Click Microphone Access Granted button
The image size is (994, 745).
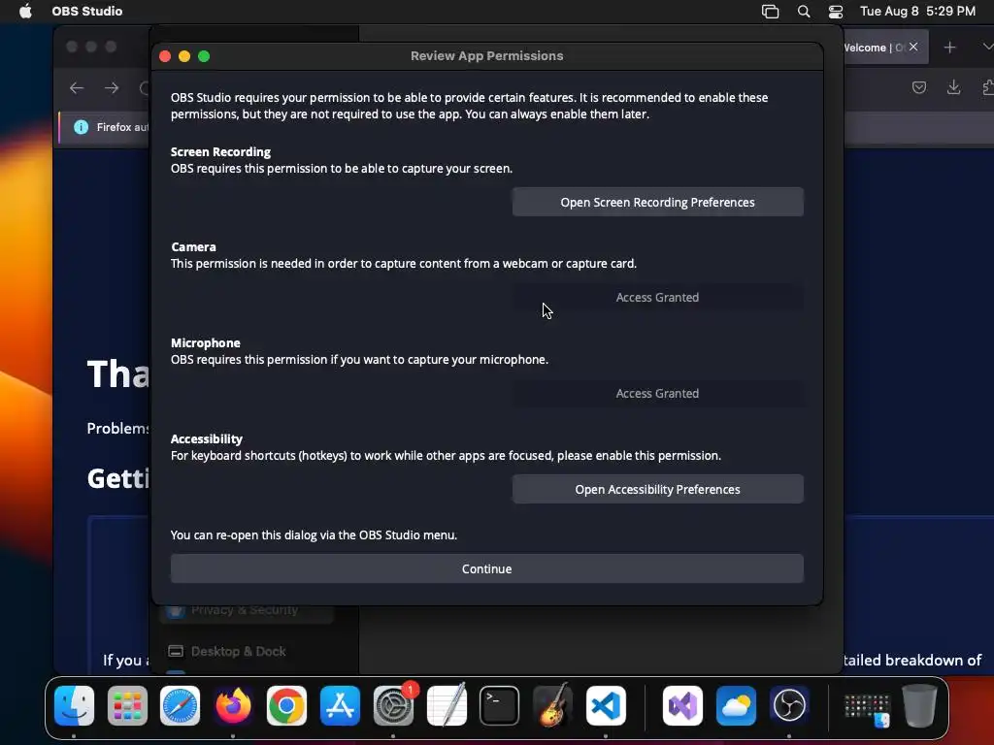[x=657, y=394]
